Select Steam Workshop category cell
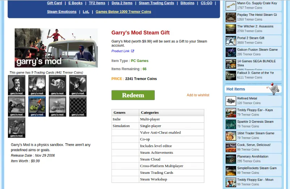The image size is (290, 189). pyautogui.click(x=171, y=179)
